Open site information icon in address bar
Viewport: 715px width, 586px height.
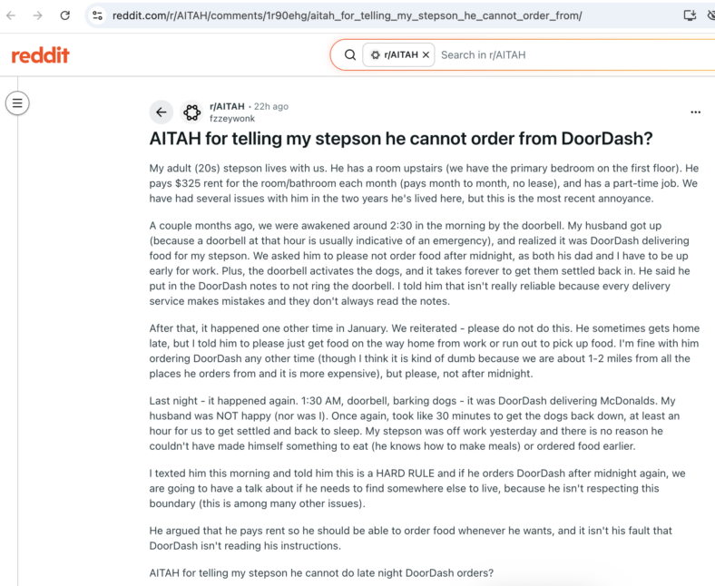click(x=97, y=15)
